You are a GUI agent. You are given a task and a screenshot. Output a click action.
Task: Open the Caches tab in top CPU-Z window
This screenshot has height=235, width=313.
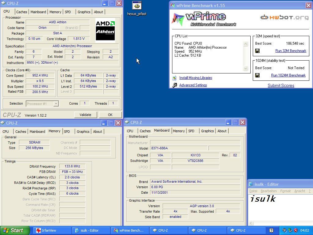click(22, 12)
